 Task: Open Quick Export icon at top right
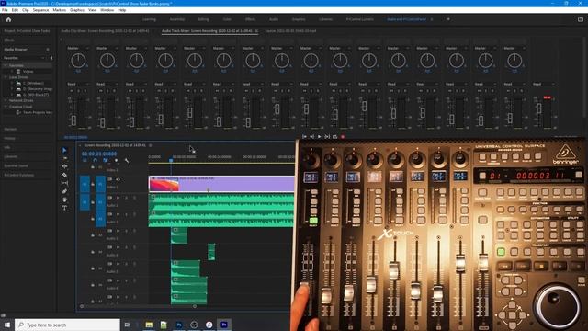pos(581,19)
